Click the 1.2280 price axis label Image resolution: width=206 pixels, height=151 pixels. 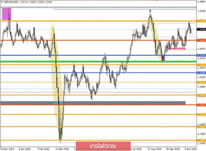(x=201, y=87)
